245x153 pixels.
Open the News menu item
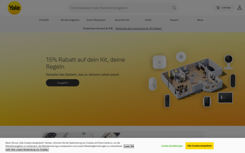click(x=200, y=20)
